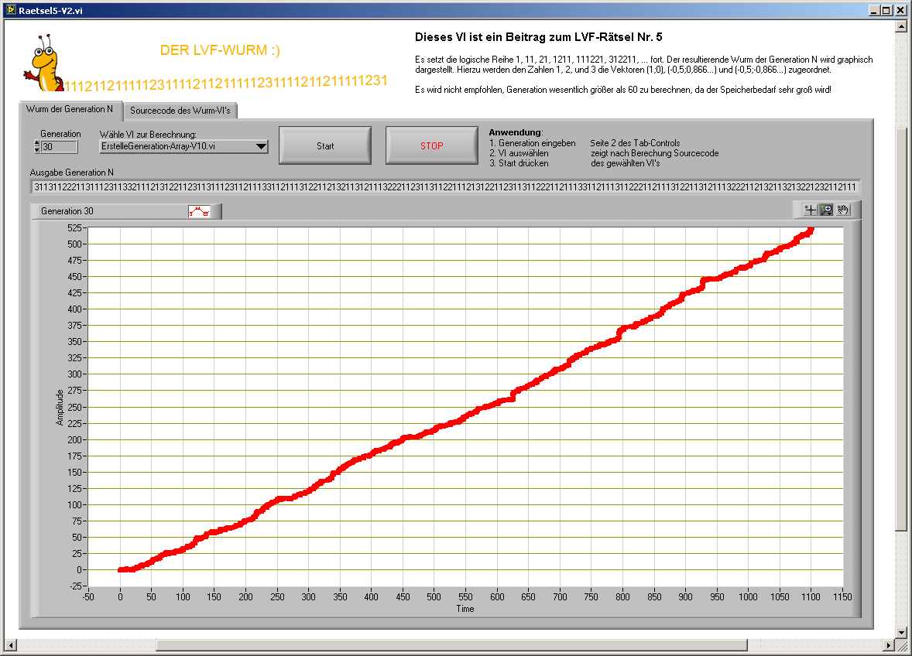Click the vertical scrollbar down arrow
This screenshot has height=656, width=912.
click(x=901, y=632)
